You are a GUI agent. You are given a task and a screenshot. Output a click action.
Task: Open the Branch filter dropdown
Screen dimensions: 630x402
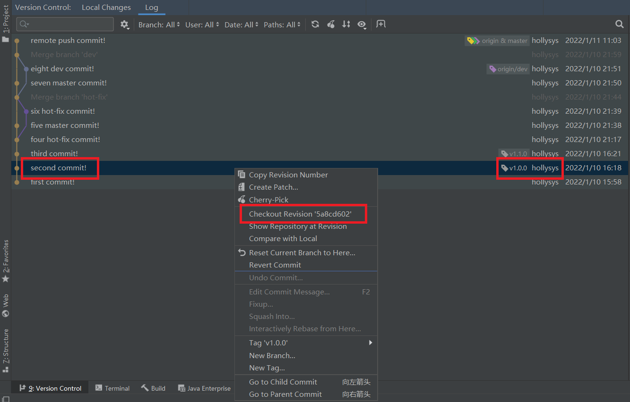(x=159, y=25)
